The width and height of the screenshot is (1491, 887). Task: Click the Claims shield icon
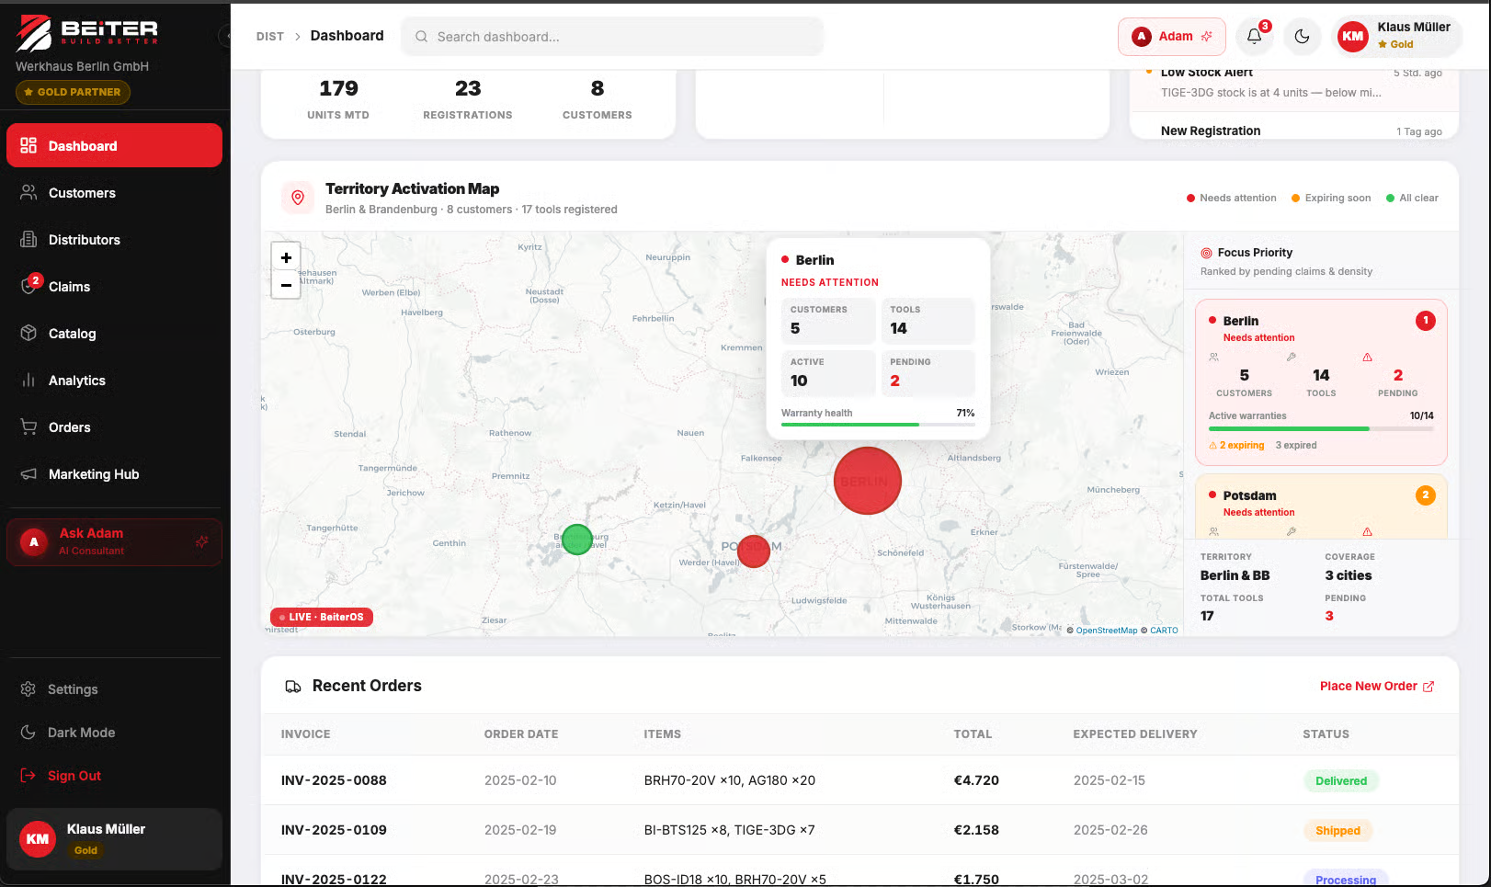[x=28, y=287]
